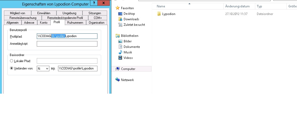Select the Lypodion folder name text
297x121 pixels.
pos(169,14)
